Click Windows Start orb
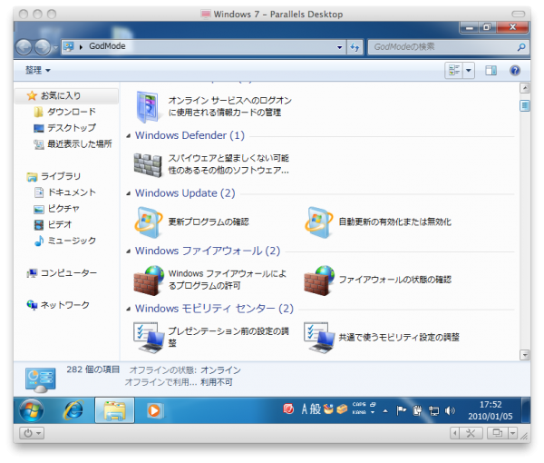544x463 pixels. [x=32, y=410]
